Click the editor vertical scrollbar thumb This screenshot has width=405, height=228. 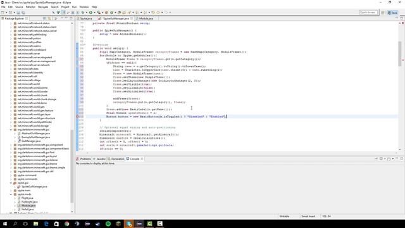(400, 53)
